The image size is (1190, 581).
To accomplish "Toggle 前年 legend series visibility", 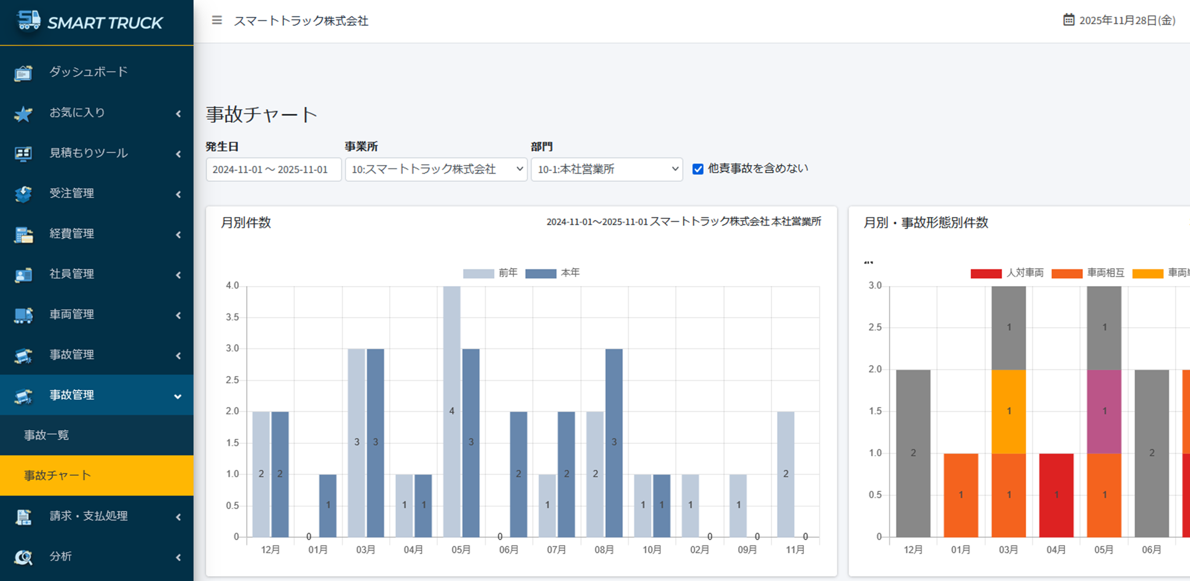I will pyautogui.click(x=478, y=273).
